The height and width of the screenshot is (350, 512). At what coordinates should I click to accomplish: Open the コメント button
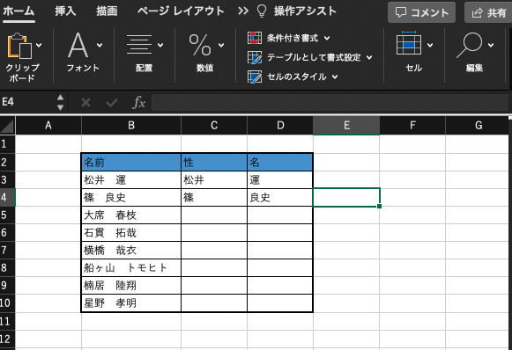click(421, 12)
